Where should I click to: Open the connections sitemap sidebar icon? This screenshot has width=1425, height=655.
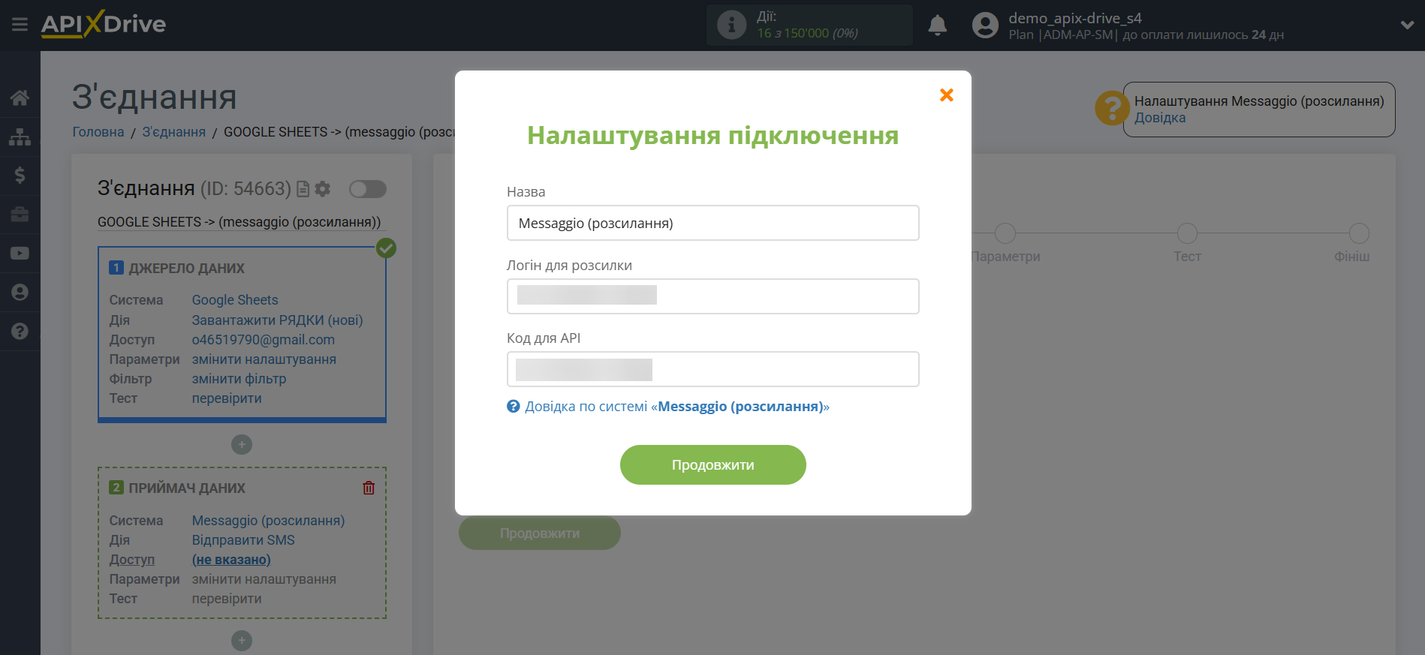coord(20,137)
